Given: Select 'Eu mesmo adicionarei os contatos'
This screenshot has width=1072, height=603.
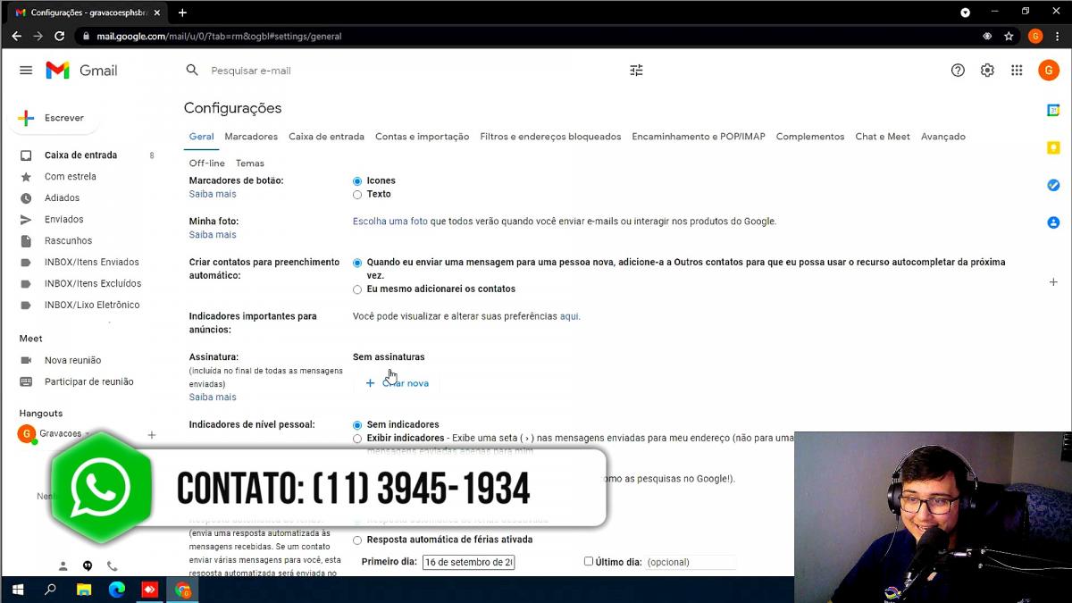Looking at the screenshot, I should pyautogui.click(x=357, y=289).
